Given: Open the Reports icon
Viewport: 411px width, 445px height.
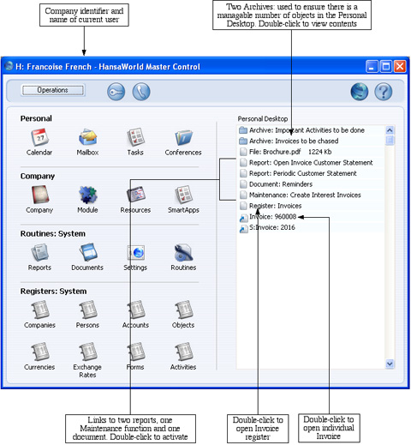Looking at the screenshot, I should (x=39, y=253).
